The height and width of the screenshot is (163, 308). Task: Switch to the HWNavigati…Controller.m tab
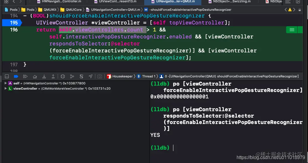59,1
